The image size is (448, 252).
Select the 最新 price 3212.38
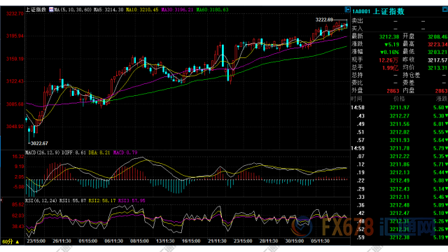[389, 36]
